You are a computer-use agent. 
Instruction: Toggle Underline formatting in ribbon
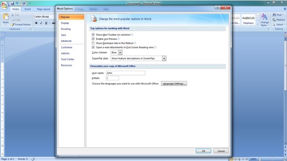[46, 23]
